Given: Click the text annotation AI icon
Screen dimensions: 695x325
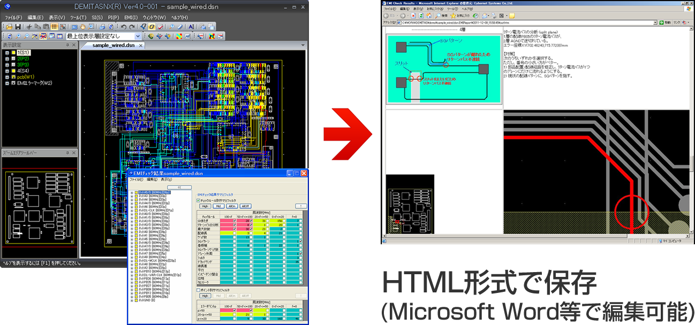Looking at the screenshot, I should [x=191, y=27].
